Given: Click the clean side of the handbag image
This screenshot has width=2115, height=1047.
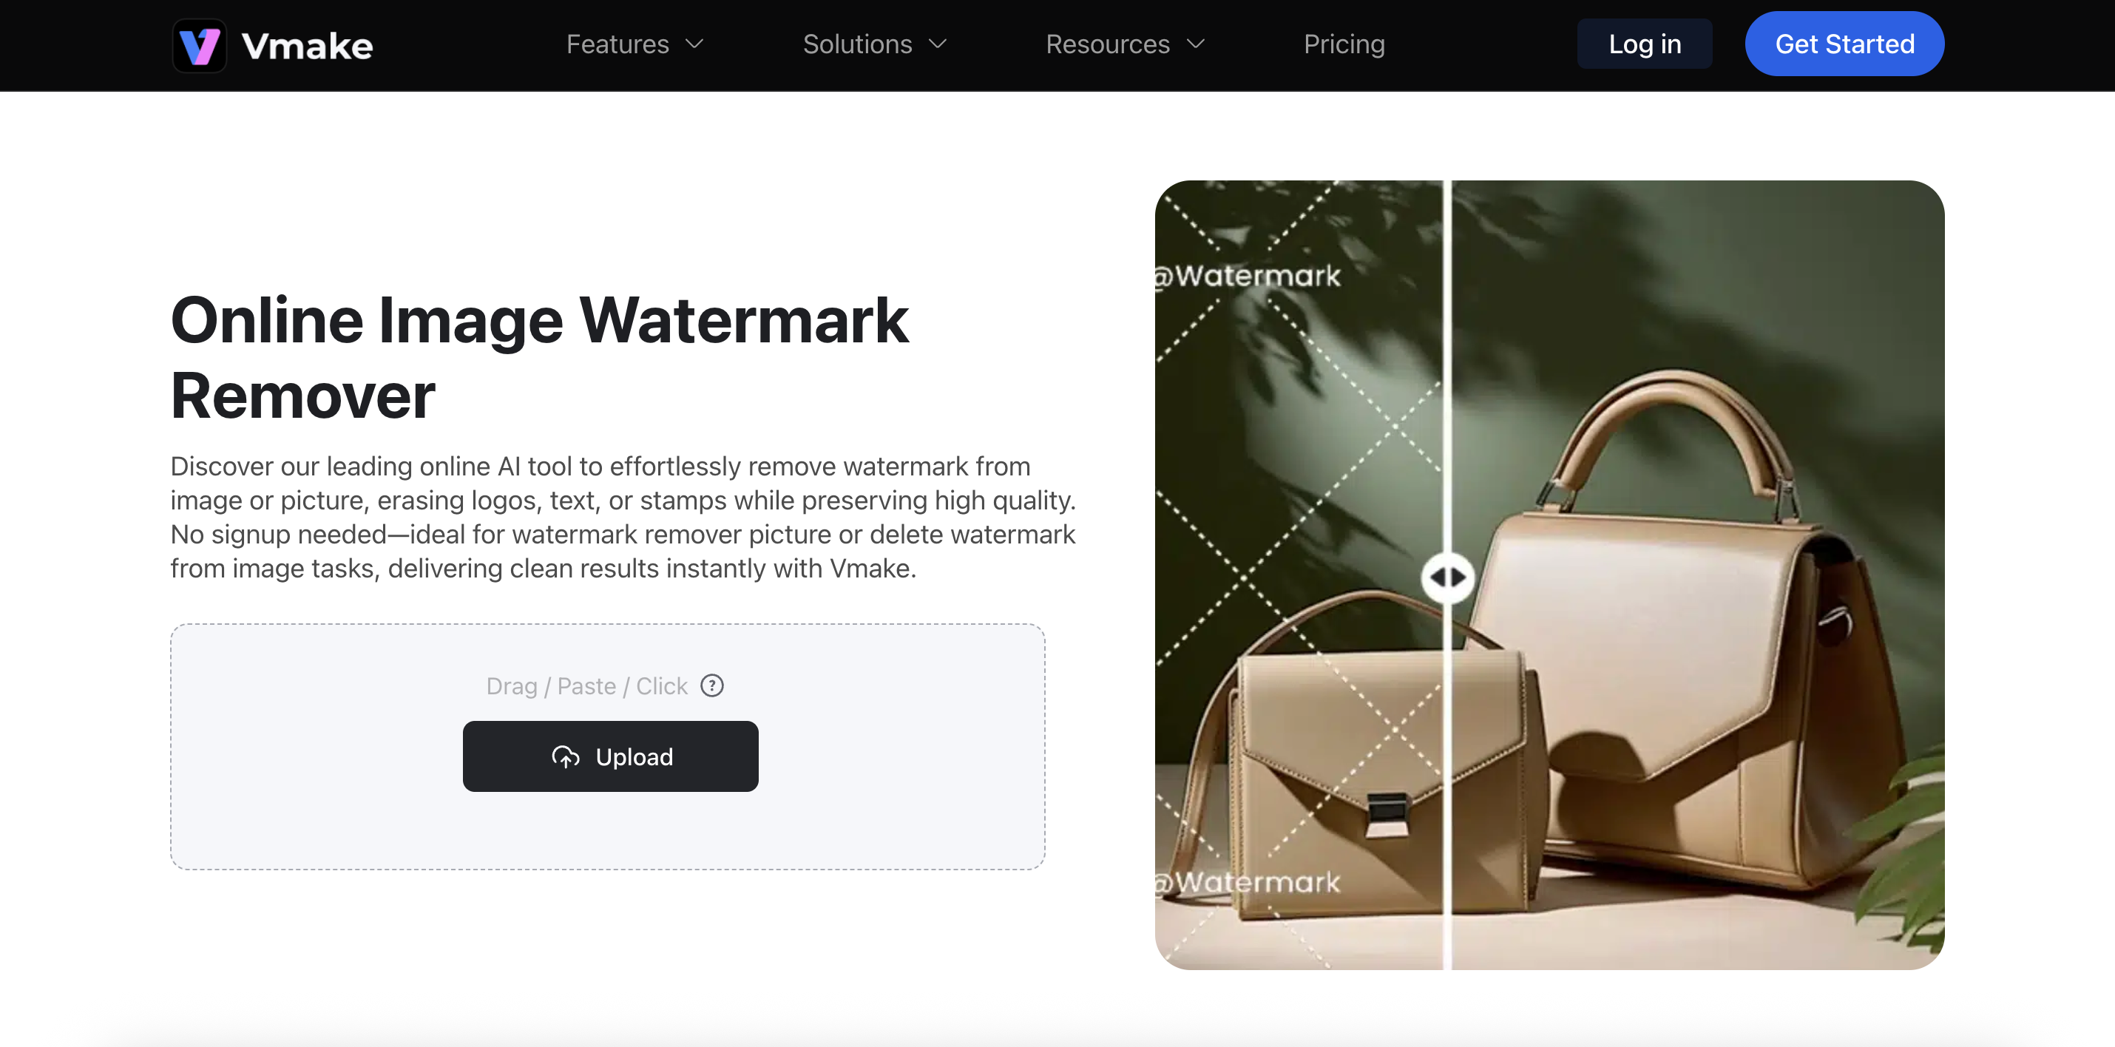Looking at the screenshot, I should [x=1698, y=575].
